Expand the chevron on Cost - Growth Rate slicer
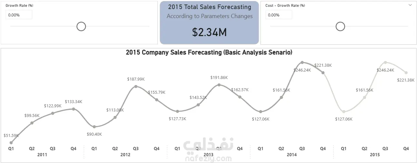Screen dimensions: 417x163 pos(410,5)
